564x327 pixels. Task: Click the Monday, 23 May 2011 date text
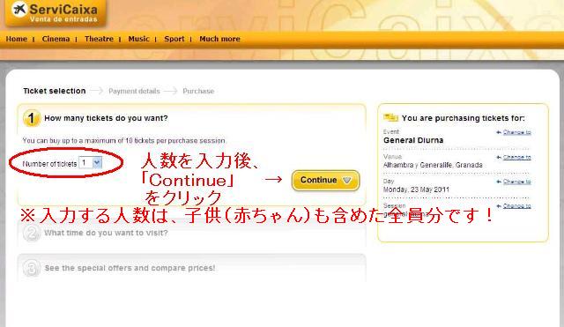[416, 190]
